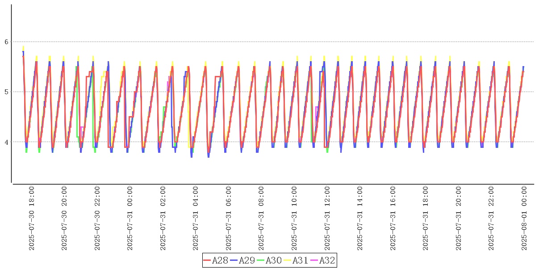The image size is (539, 268).
Task: Click the magenta A32 legend line swatch
Action: tap(314, 260)
